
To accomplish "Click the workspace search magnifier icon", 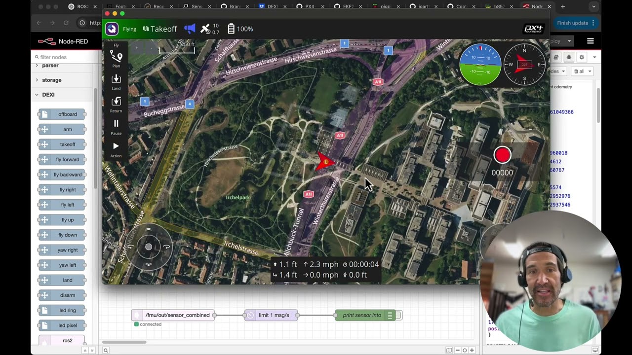I will point(106,351).
